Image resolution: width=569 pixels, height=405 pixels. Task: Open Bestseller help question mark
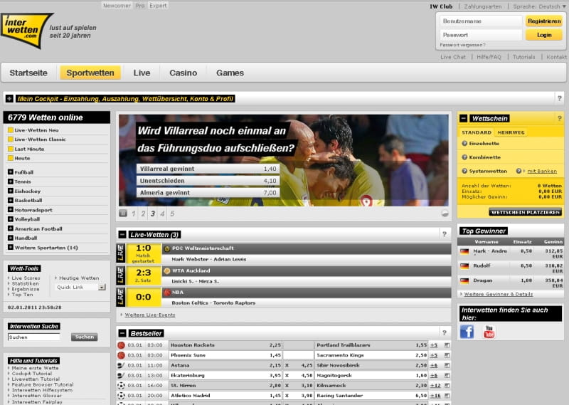(445, 332)
